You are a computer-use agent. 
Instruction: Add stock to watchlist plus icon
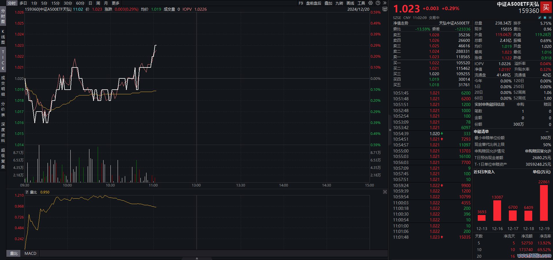tap(550, 18)
